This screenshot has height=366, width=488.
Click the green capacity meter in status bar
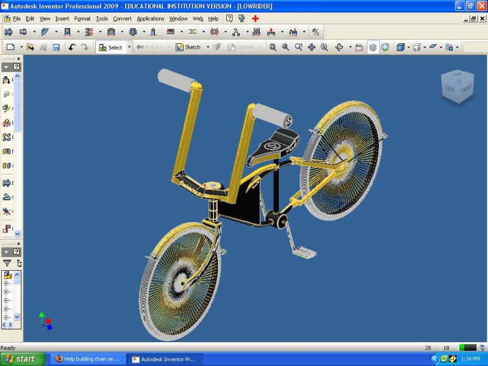pyautogui.click(x=468, y=348)
